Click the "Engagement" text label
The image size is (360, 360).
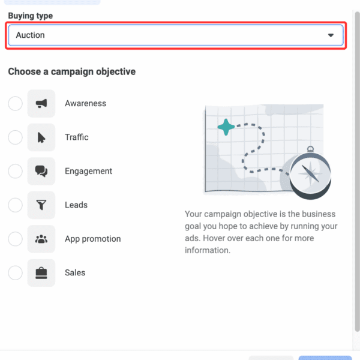[88, 171]
